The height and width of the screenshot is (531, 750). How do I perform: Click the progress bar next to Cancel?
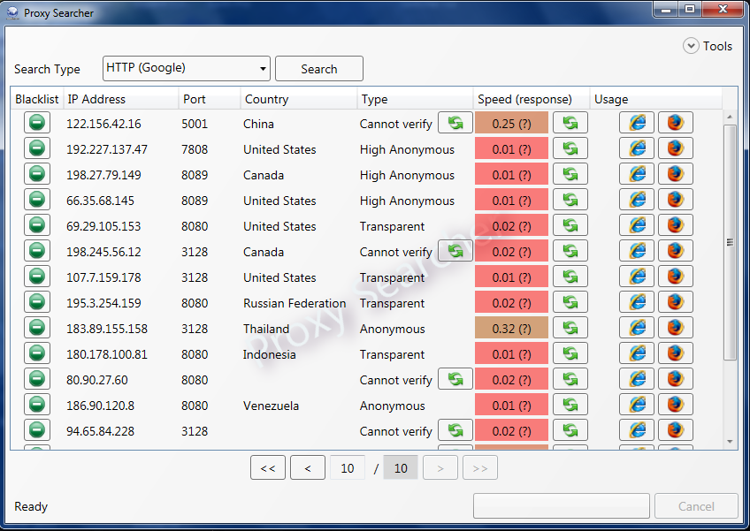point(562,506)
